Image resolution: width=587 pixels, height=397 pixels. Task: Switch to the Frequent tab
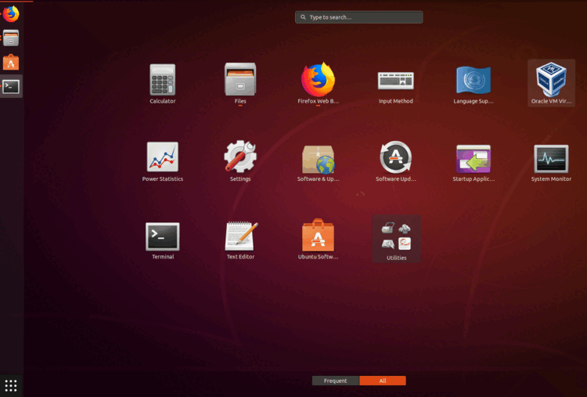click(336, 381)
